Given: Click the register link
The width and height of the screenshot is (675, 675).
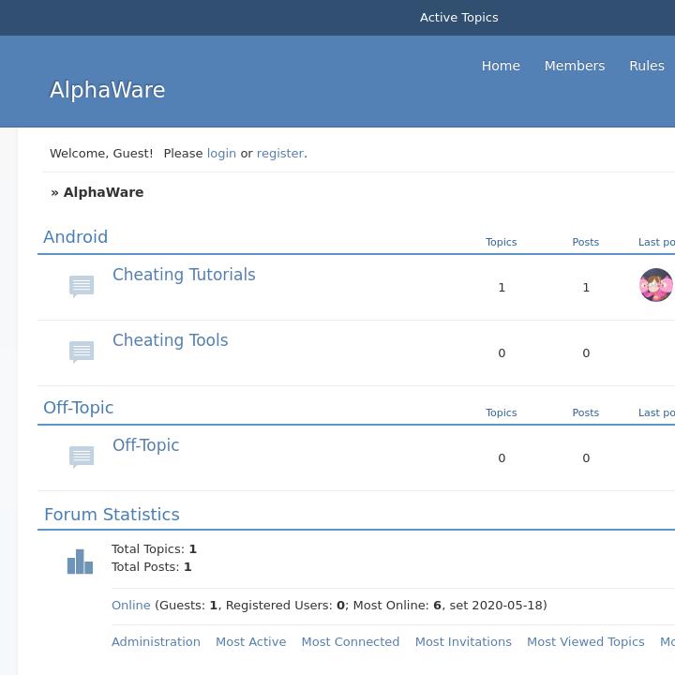Looking at the screenshot, I should [x=280, y=153].
